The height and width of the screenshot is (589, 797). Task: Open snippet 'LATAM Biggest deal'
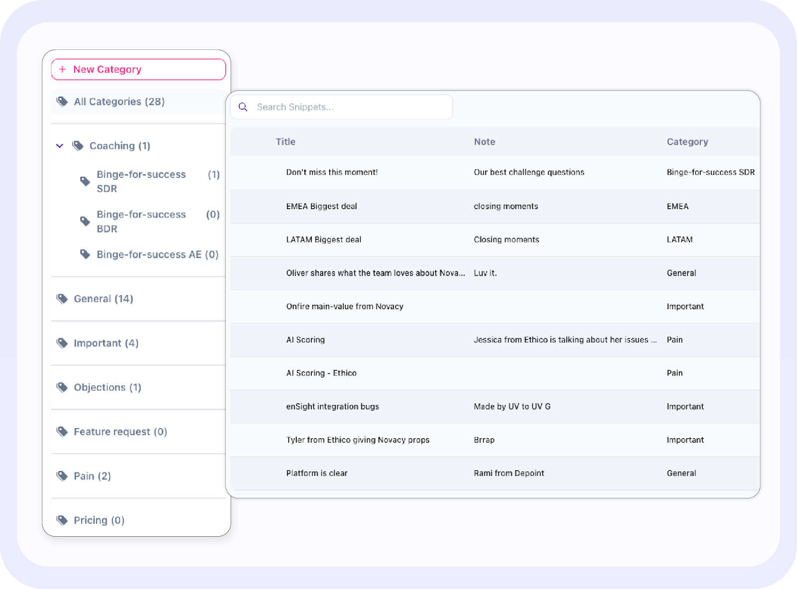click(324, 239)
